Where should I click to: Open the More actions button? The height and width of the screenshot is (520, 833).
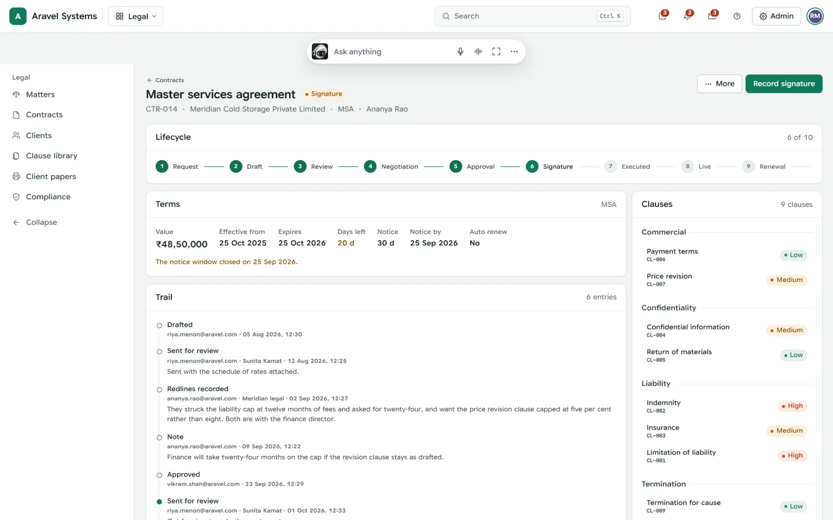tap(720, 84)
